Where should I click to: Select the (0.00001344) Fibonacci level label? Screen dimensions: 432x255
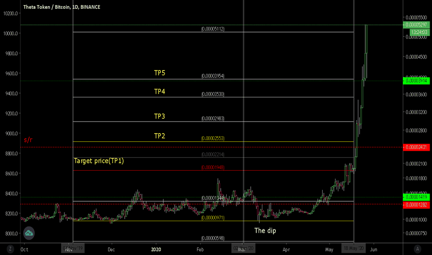coord(213,198)
